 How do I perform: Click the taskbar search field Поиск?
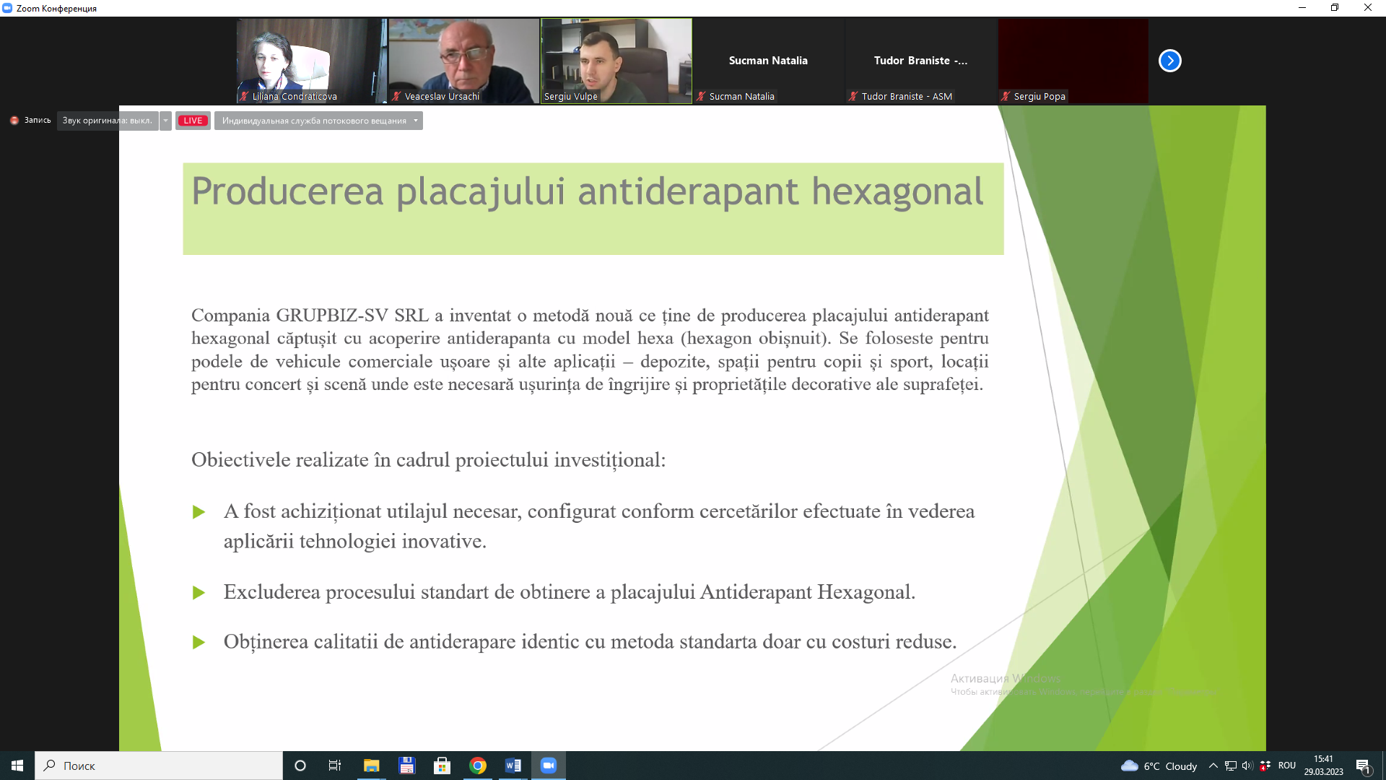(x=159, y=766)
